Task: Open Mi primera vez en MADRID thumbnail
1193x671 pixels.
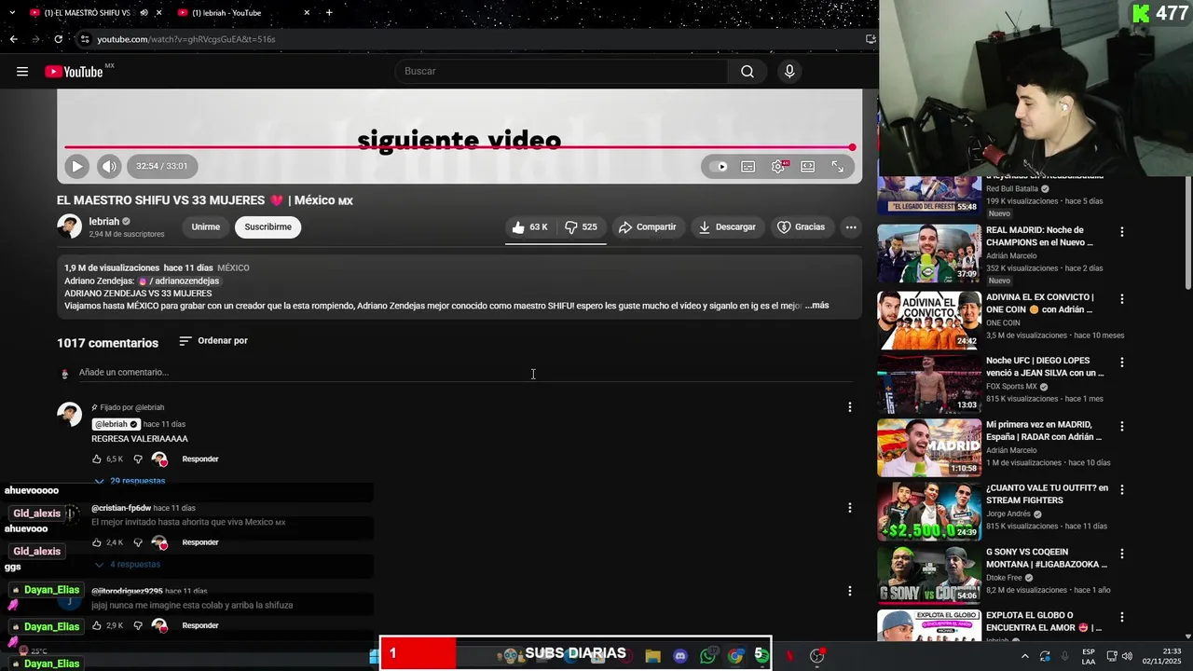Action: tap(928, 447)
